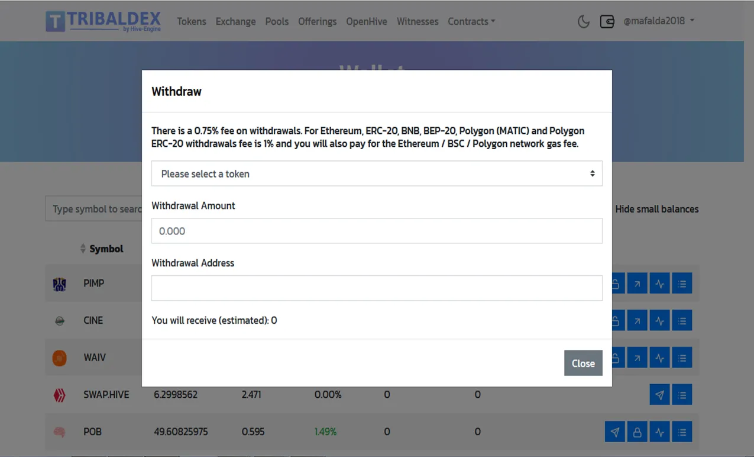This screenshot has height=457, width=754.
Task: Click the PIMP symbol text
Action: coord(94,284)
